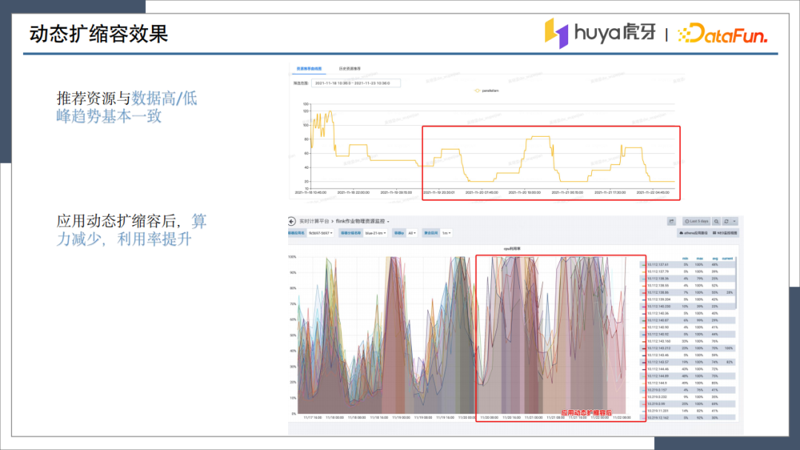Switch to the 资源推荐曲线图 tab
This screenshot has width=800, height=450.
(x=309, y=68)
